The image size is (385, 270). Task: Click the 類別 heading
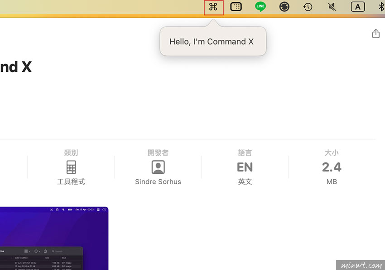[x=71, y=153]
